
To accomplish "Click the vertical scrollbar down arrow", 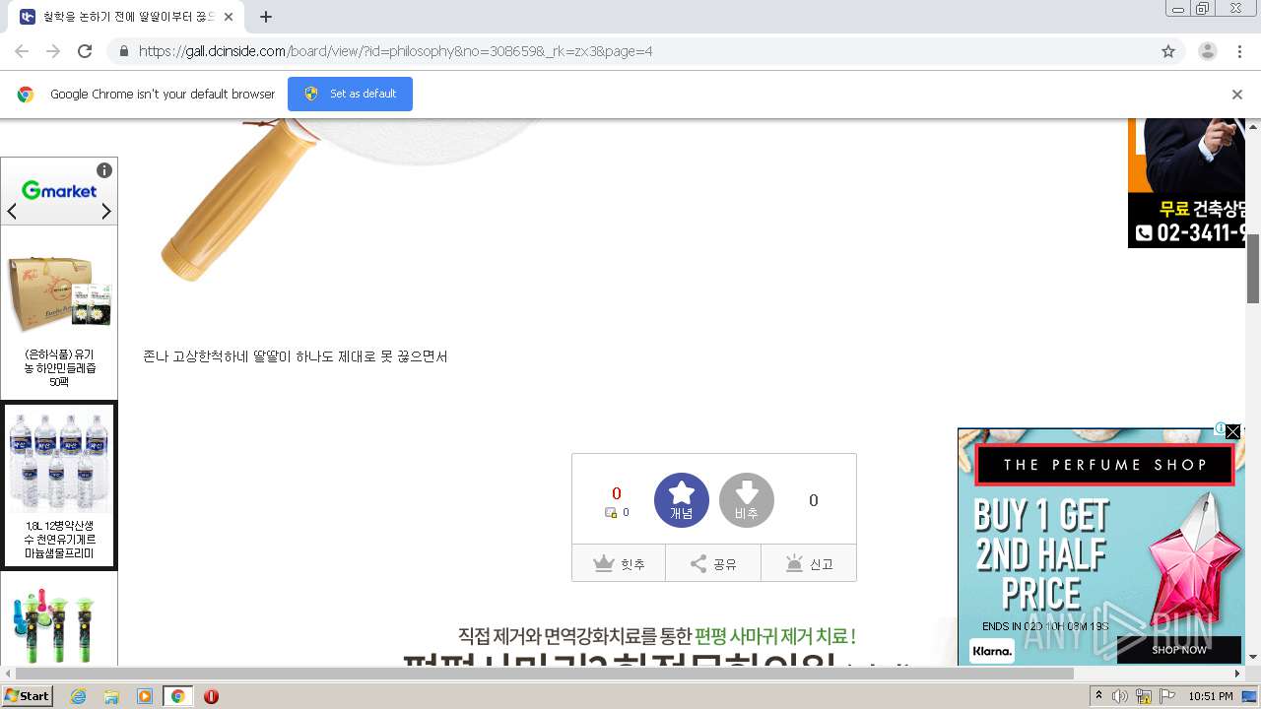I will click(1253, 657).
